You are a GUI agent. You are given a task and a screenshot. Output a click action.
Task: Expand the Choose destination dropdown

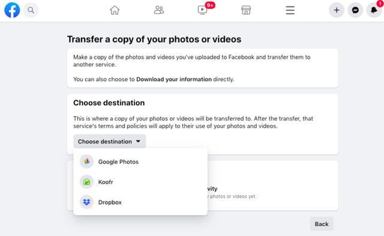point(109,141)
